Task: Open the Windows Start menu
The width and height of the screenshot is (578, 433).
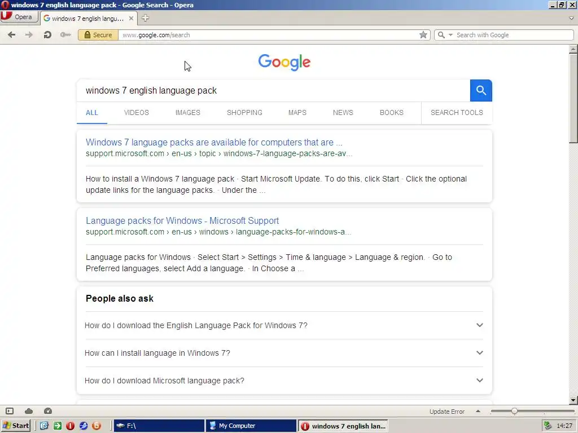Action: tap(16, 426)
